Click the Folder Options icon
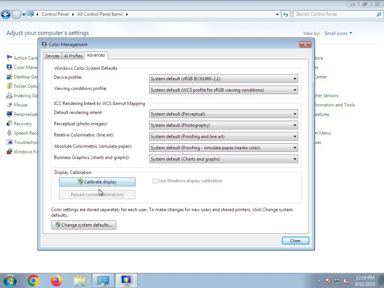 coord(9,86)
